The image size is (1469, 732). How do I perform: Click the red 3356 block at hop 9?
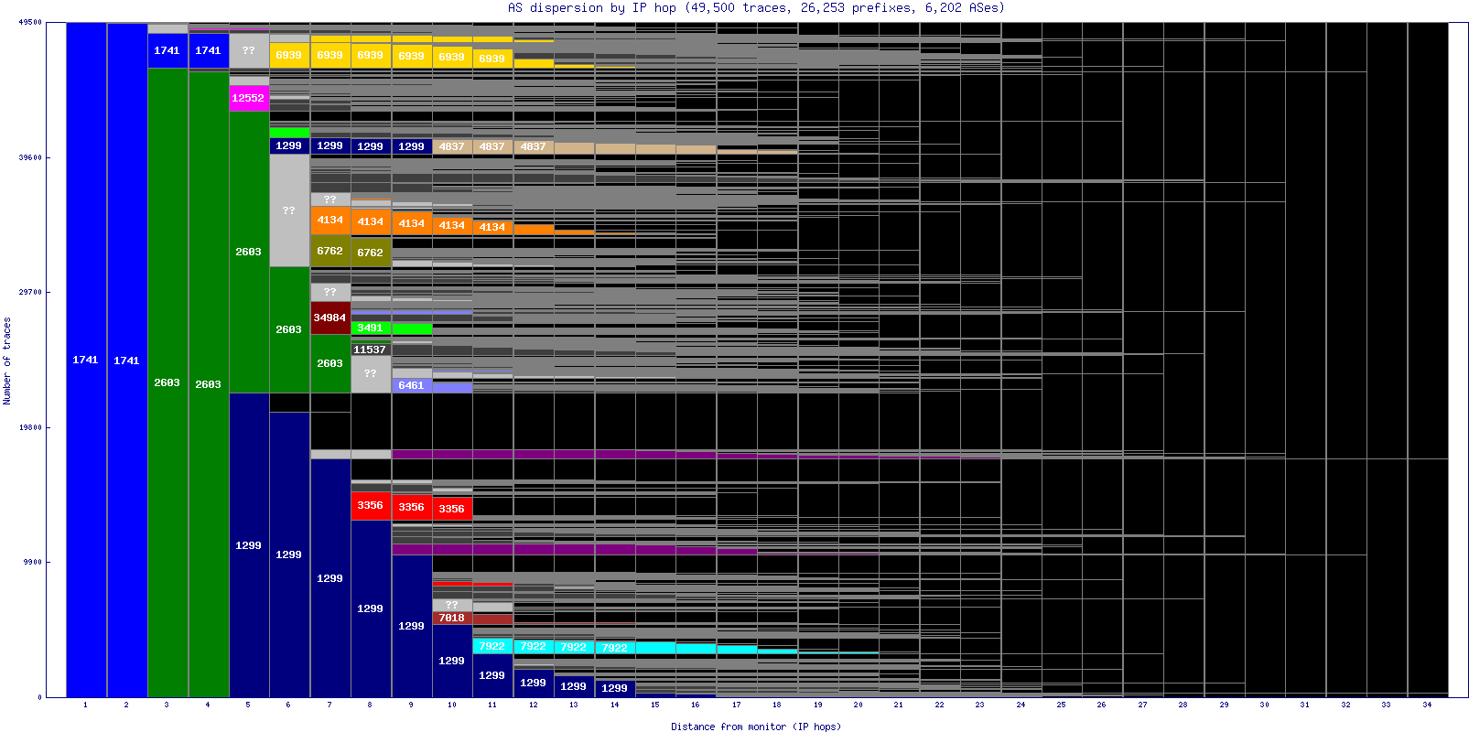click(412, 507)
